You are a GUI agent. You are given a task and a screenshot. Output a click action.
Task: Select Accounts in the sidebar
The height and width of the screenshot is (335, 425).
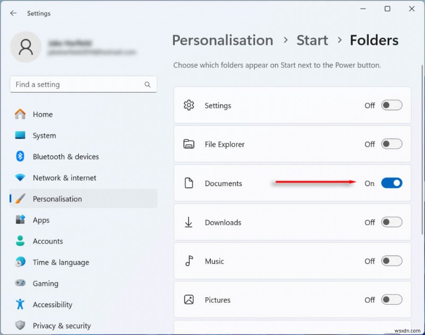point(83,241)
